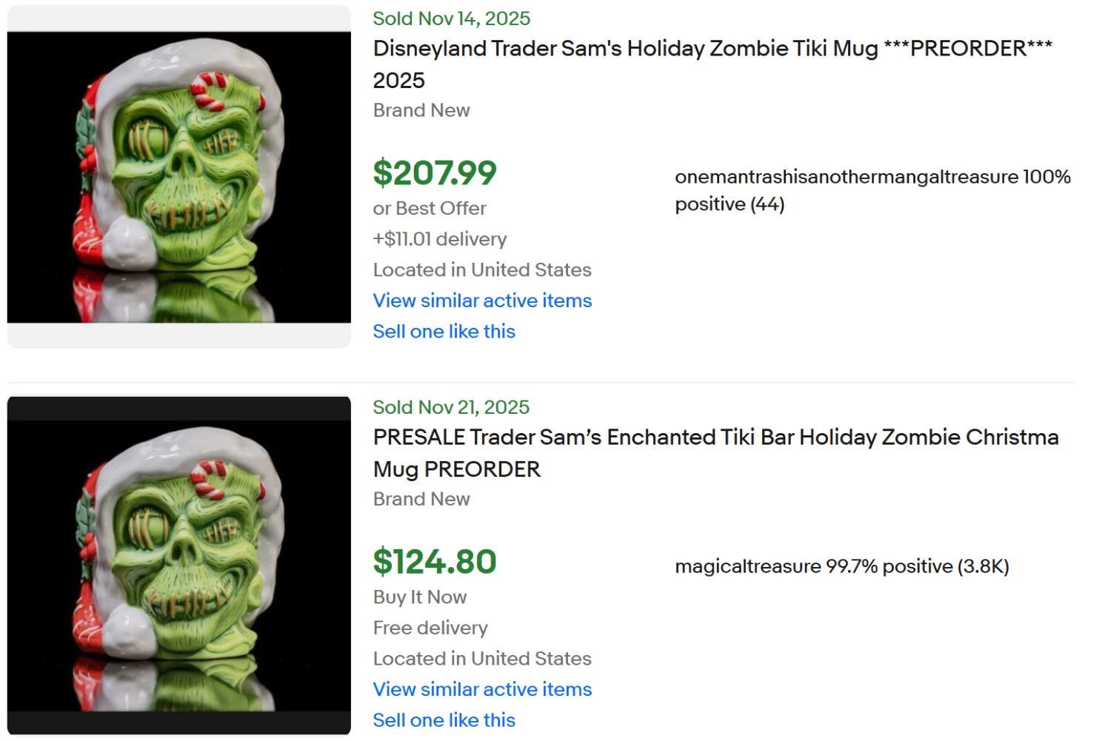The image size is (1111, 741).
Task: Click Sell one like this under the first listing
Action: click(444, 331)
